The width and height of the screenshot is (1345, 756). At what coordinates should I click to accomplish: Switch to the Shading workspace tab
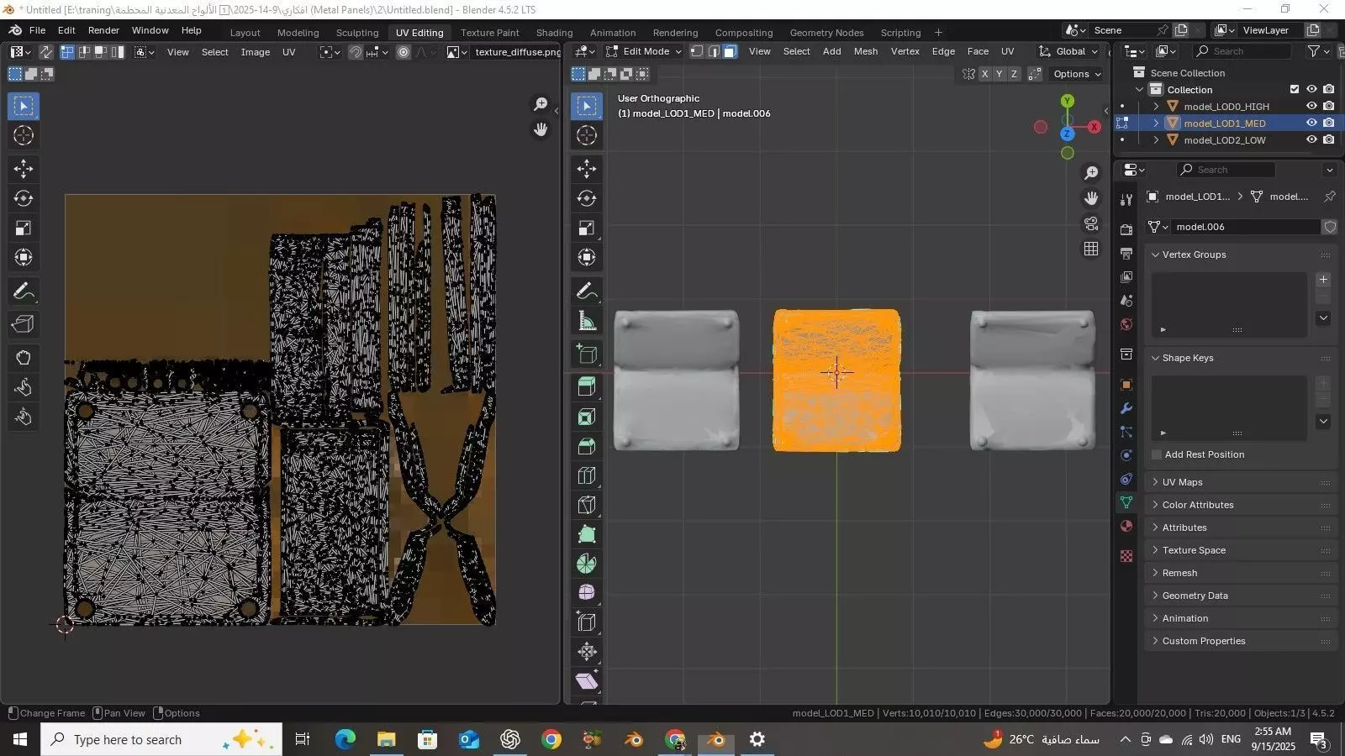554,33
